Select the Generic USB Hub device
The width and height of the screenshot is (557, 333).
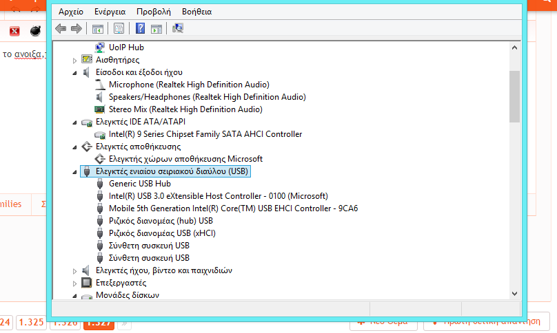tap(139, 184)
